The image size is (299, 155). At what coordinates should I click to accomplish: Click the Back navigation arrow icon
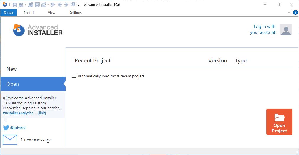60,5
